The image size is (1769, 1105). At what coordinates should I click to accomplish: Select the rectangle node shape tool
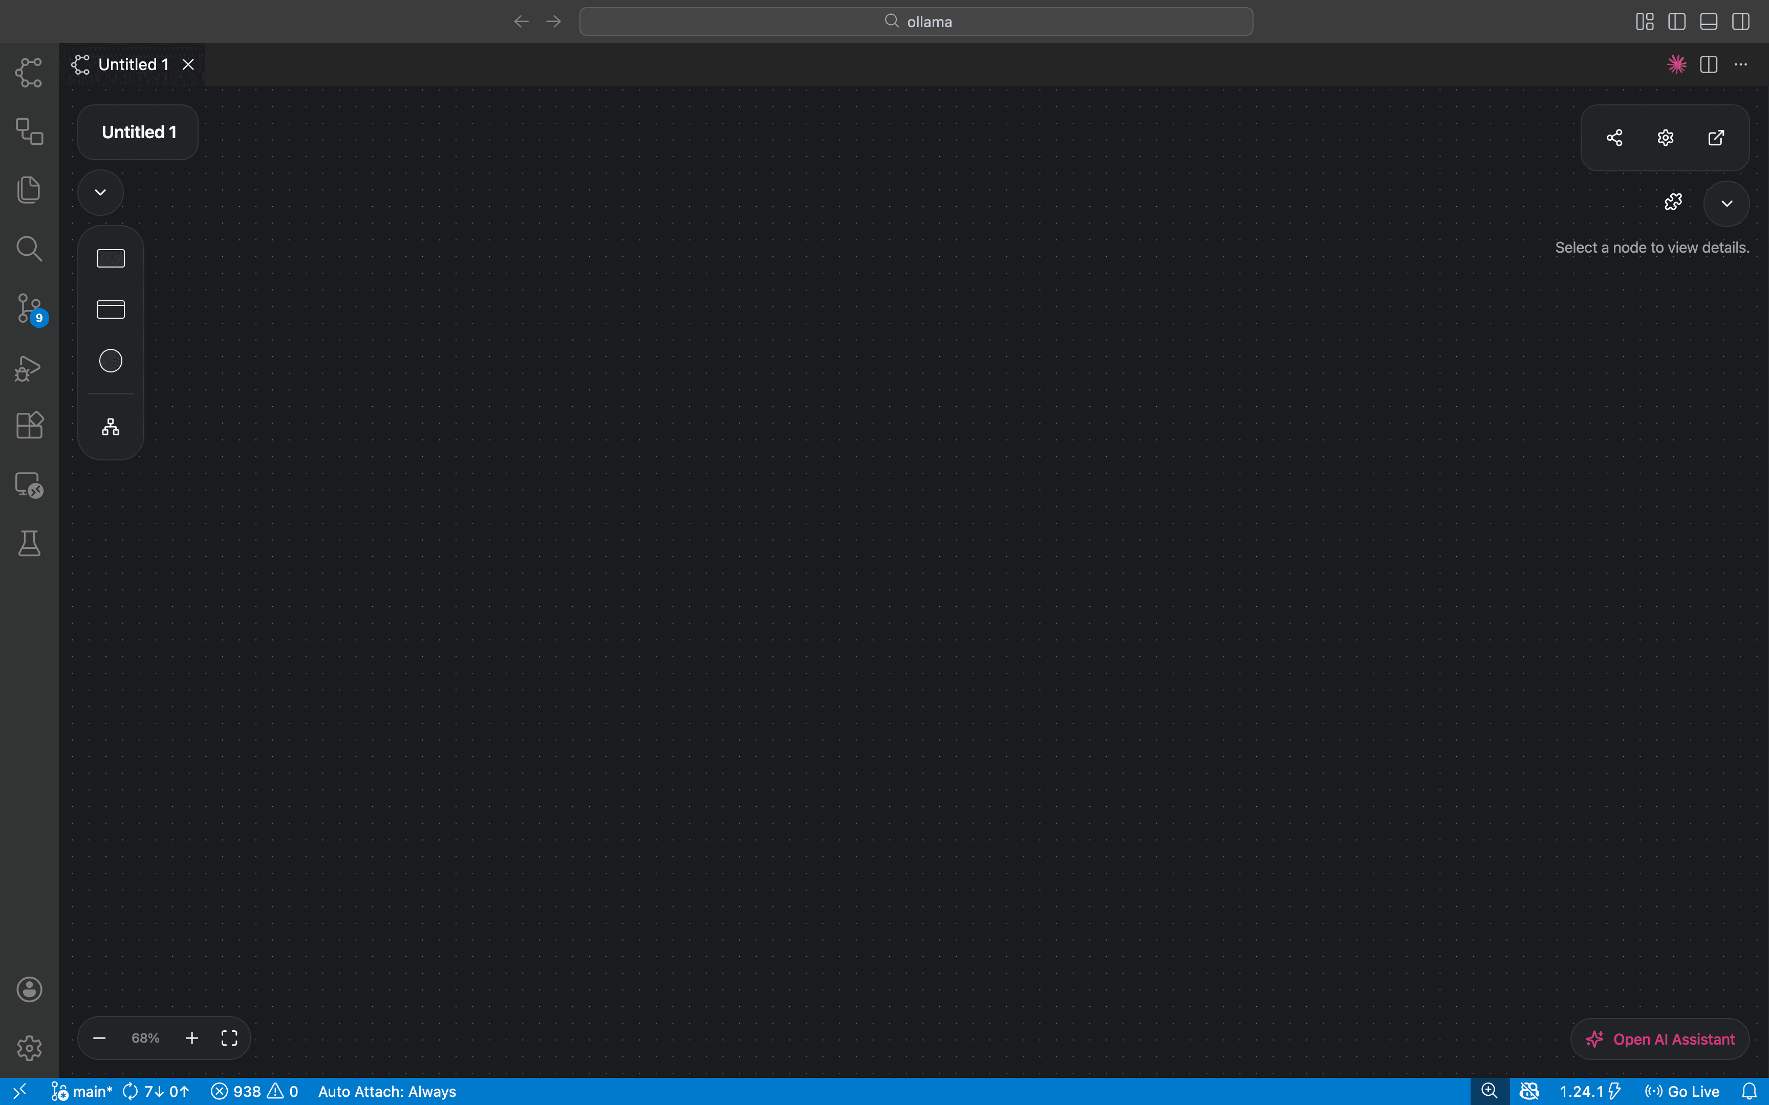(x=110, y=257)
